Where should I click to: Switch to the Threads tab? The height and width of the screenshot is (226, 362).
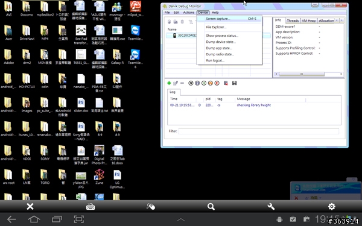(x=293, y=20)
